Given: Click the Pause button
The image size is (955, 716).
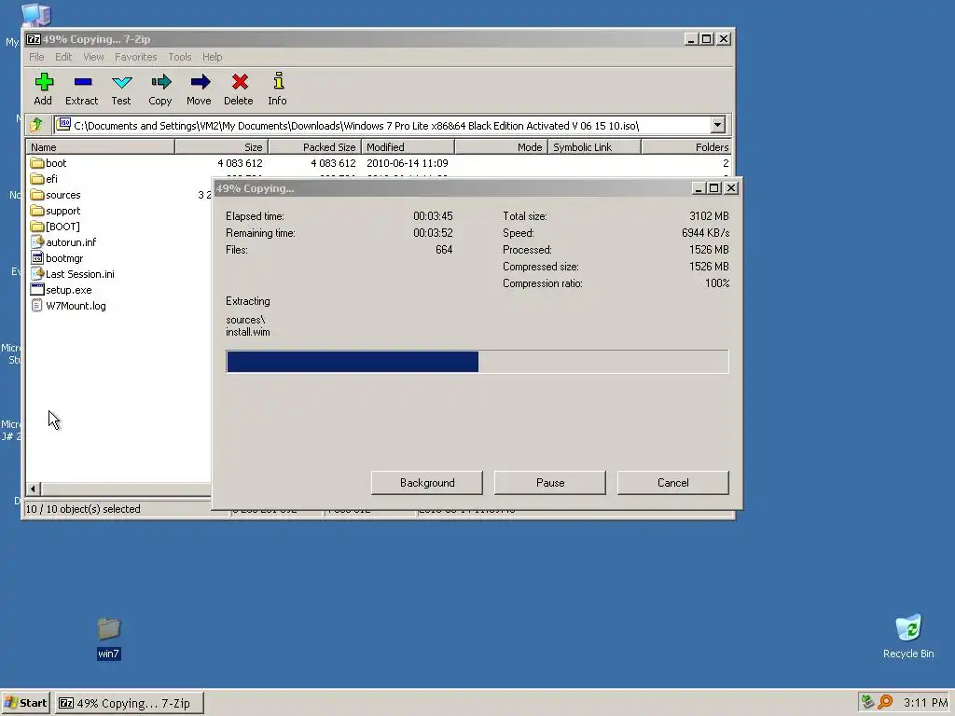Looking at the screenshot, I should click(550, 483).
